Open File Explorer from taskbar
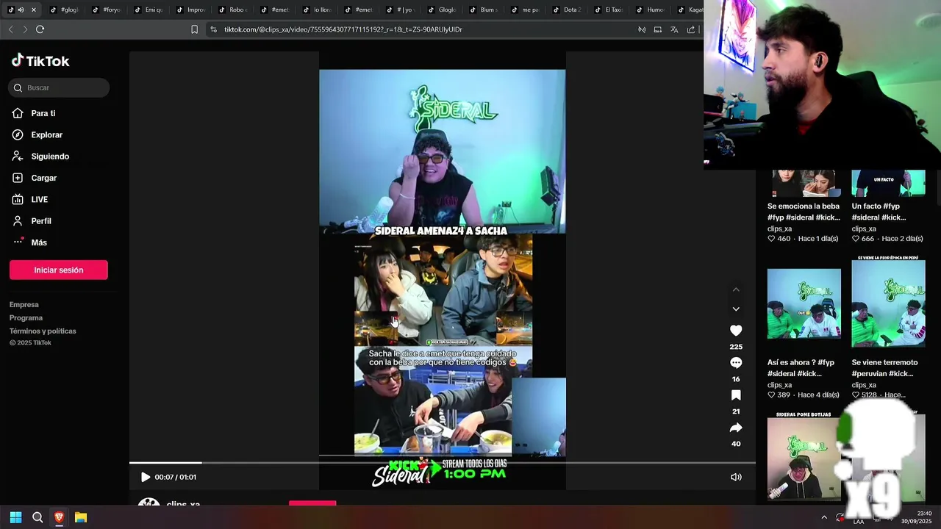 click(x=81, y=517)
